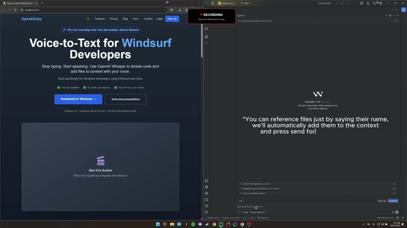407x228 pixels.
Task: Reload the page in the browser
Action: (15, 10)
